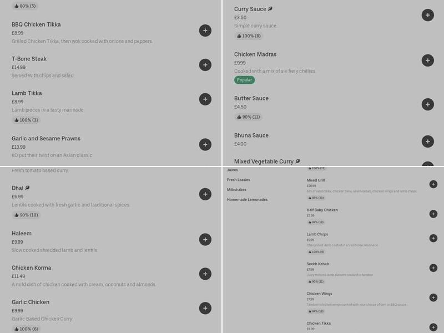Click the 90% (11) rating under Butter Sauce
Image resolution: width=444 pixels, height=333 pixels.
pos(248,117)
